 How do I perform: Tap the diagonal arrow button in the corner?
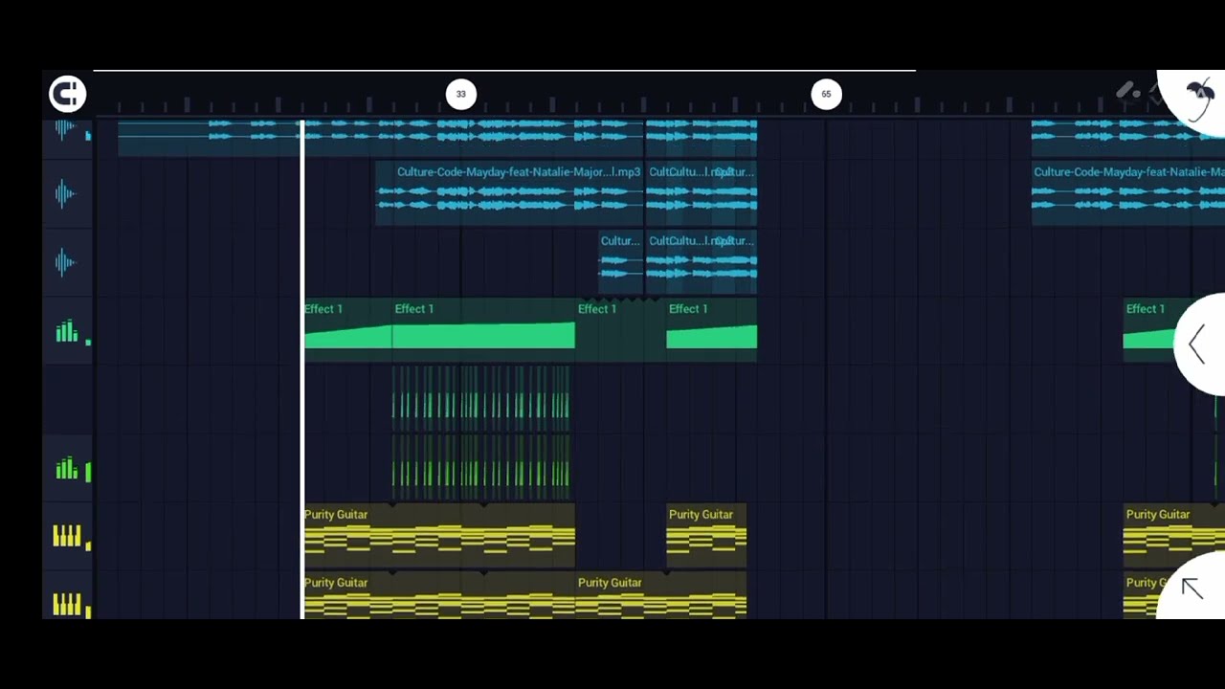(x=1192, y=589)
